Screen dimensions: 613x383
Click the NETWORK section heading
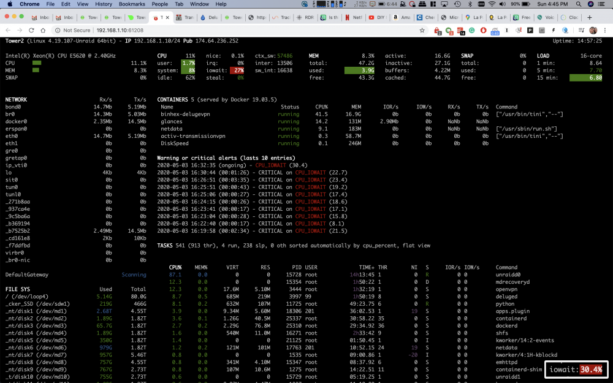coord(16,100)
